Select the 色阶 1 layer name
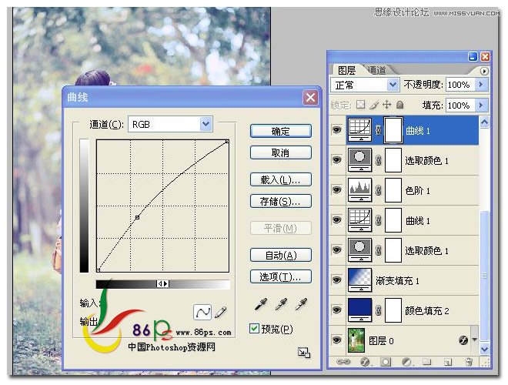Screen dimensions: 508x385 (x=418, y=190)
